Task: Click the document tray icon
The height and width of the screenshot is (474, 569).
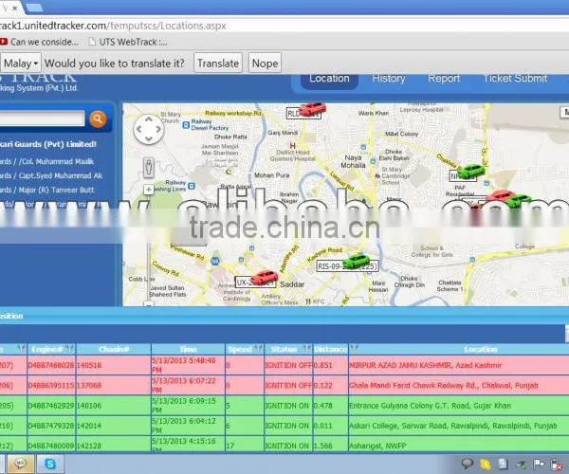Action: tap(503, 464)
